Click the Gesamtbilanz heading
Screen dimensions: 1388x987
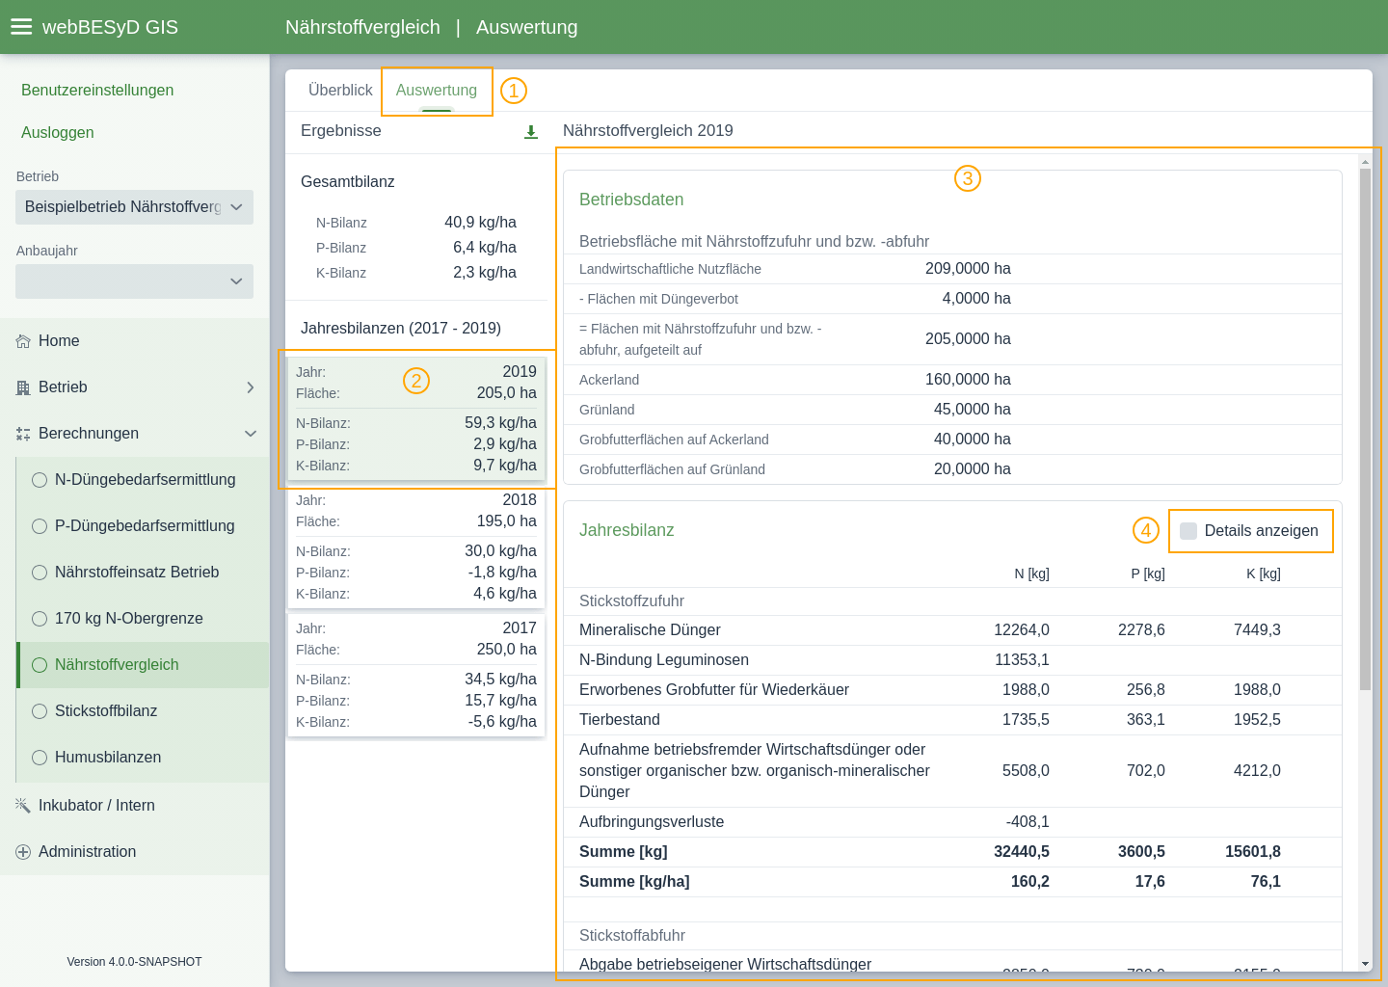click(x=348, y=182)
